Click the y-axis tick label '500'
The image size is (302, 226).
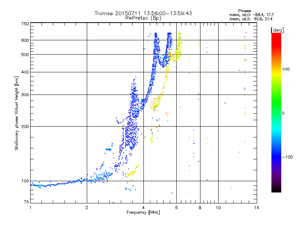pyautogui.click(x=25, y=55)
